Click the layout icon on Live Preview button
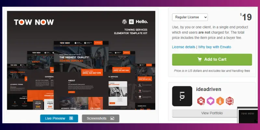Image resolution: width=260 pixels, height=130 pixels. [x=71, y=118]
